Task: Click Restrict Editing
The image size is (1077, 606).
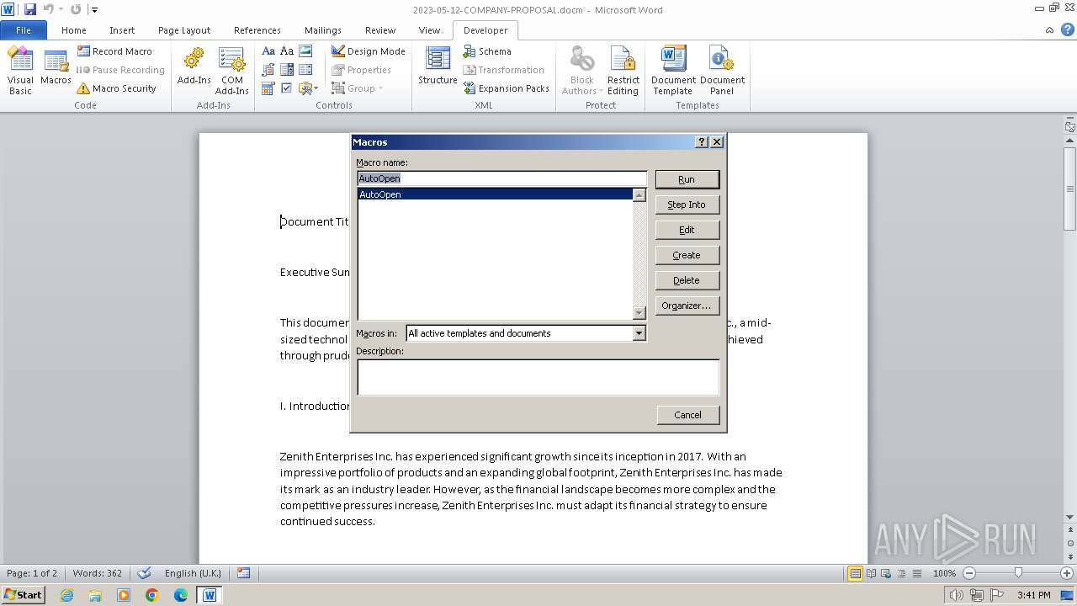Action: (623, 71)
